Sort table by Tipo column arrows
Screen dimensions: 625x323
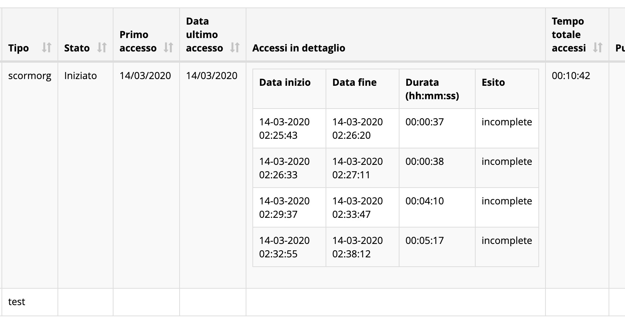46,48
